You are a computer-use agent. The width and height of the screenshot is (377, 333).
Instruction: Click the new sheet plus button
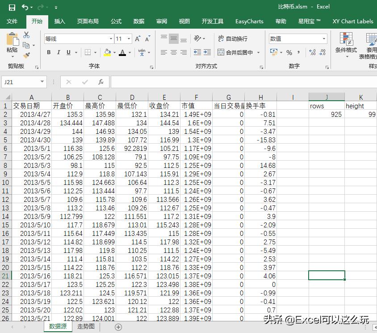click(118, 327)
